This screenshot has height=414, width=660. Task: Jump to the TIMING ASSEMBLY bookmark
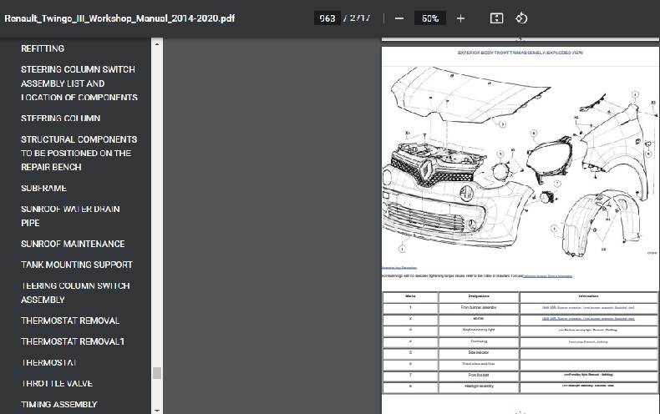point(59,405)
